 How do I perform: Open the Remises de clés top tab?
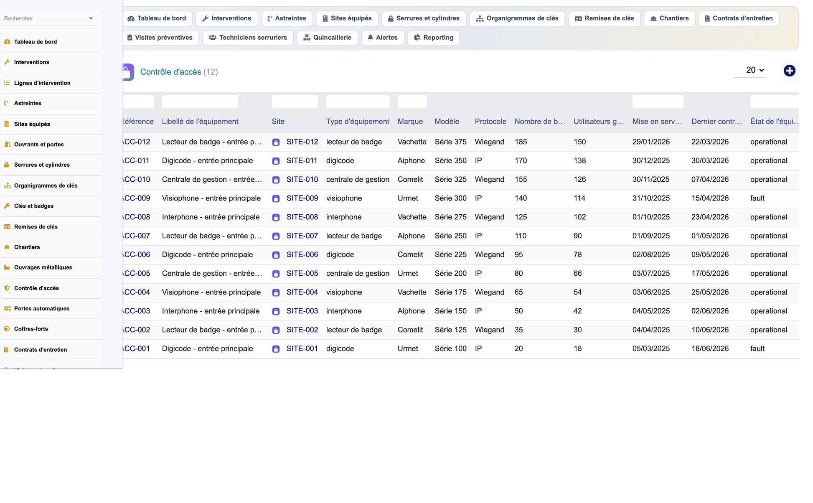604,18
